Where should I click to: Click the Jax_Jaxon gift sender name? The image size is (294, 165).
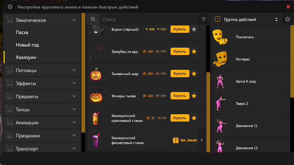pyautogui.click(x=189, y=140)
